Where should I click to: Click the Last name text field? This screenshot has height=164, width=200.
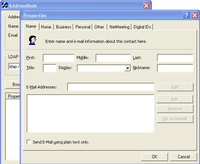click(x=175, y=58)
